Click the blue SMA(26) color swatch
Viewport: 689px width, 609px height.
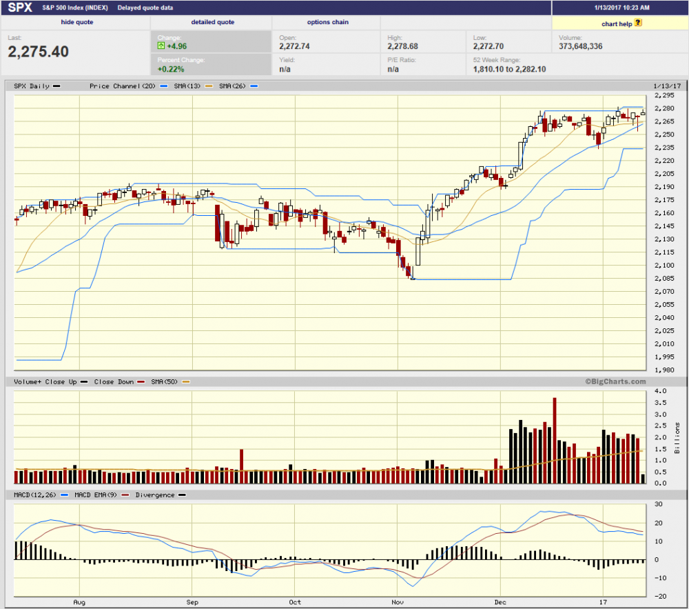point(254,86)
